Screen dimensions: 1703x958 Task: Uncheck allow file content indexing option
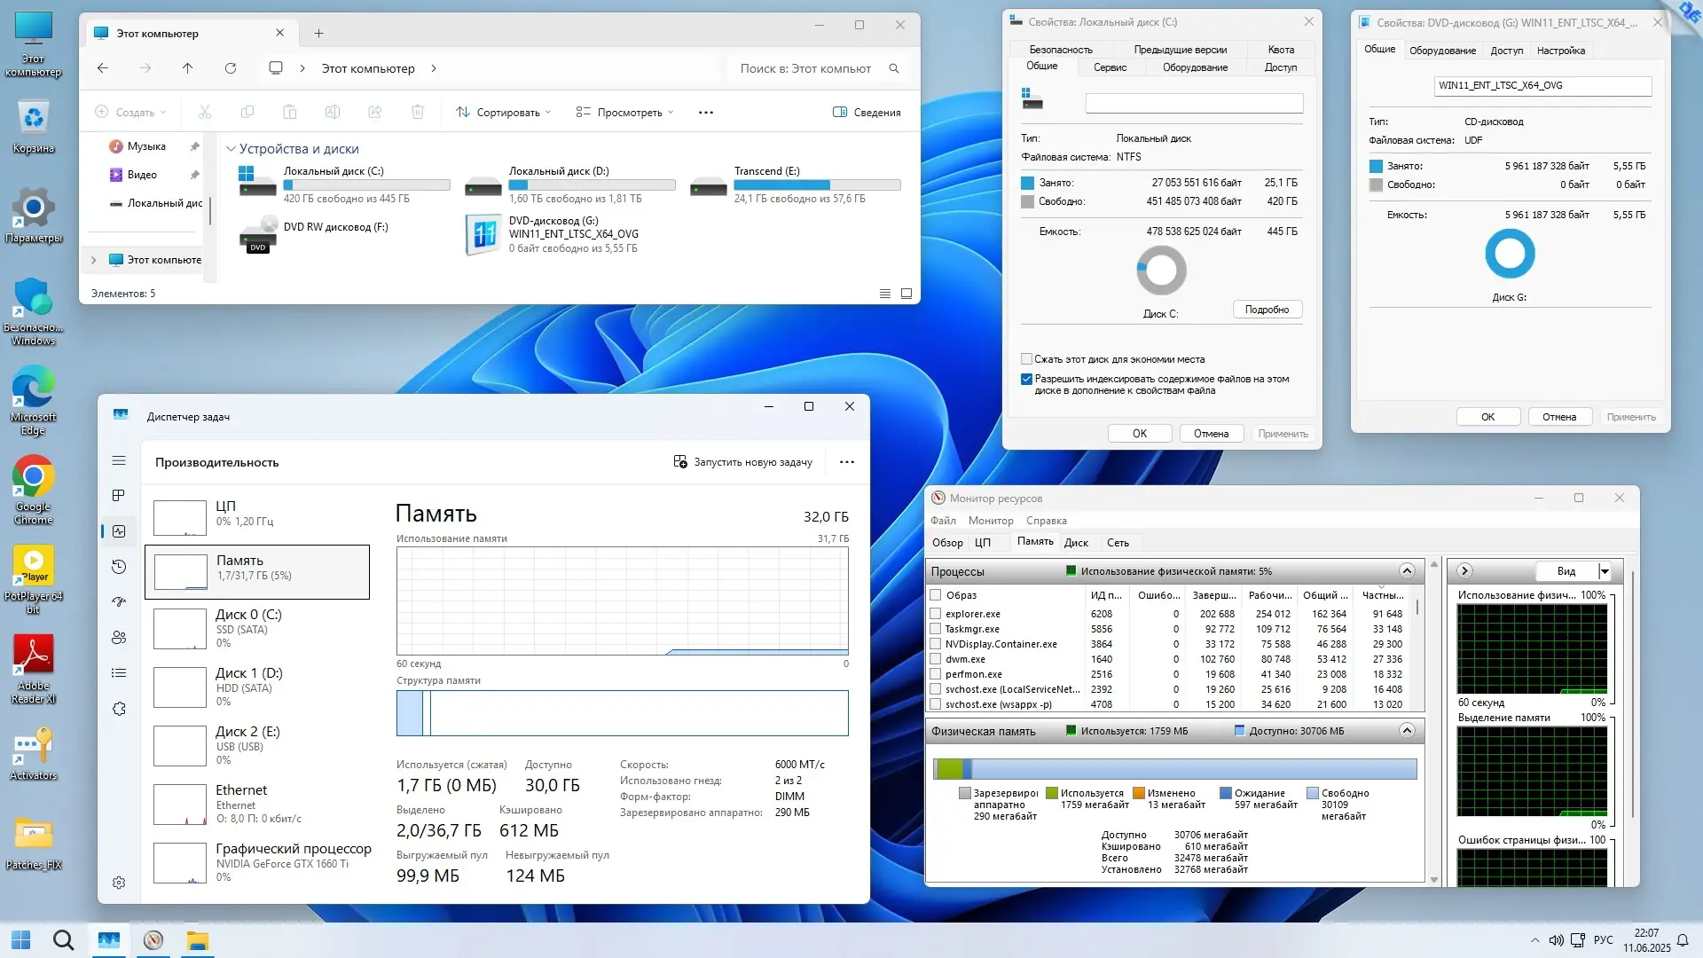(x=1026, y=379)
